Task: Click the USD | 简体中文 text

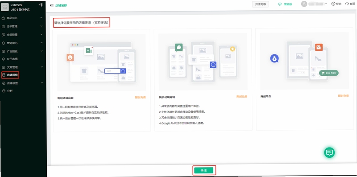Action: point(20,10)
